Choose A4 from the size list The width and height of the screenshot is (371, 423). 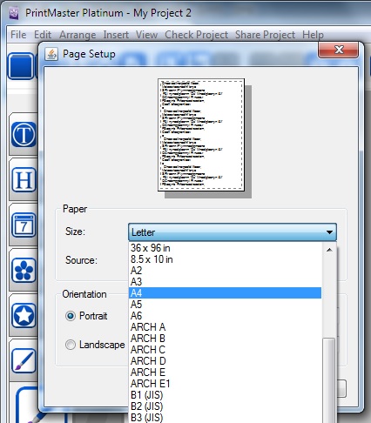coord(225,293)
